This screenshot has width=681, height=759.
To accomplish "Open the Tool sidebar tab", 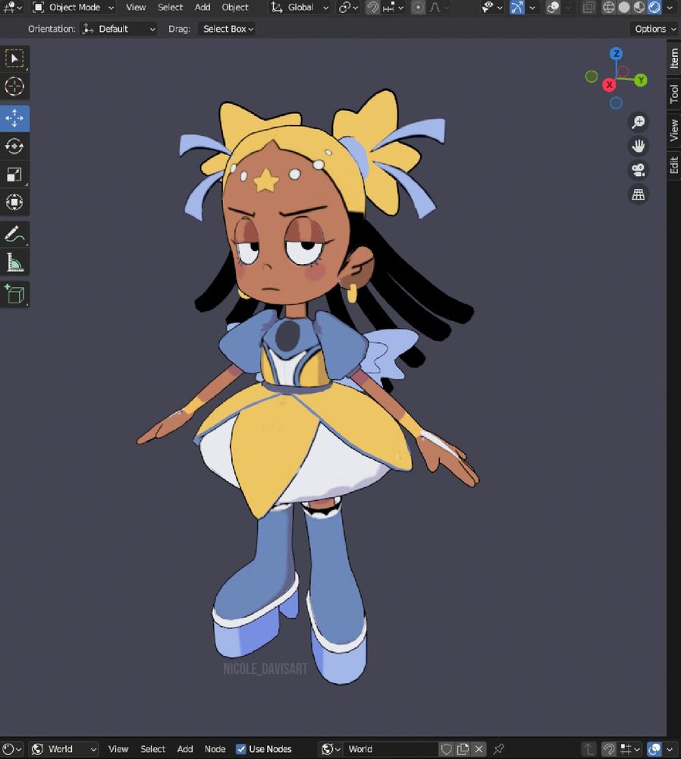I will [x=674, y=93].
